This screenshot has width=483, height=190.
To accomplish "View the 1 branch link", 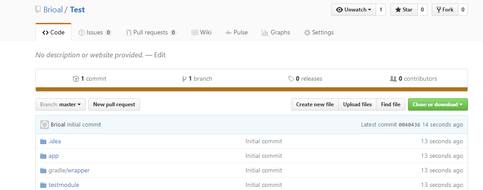I will (x=197, y=79).
